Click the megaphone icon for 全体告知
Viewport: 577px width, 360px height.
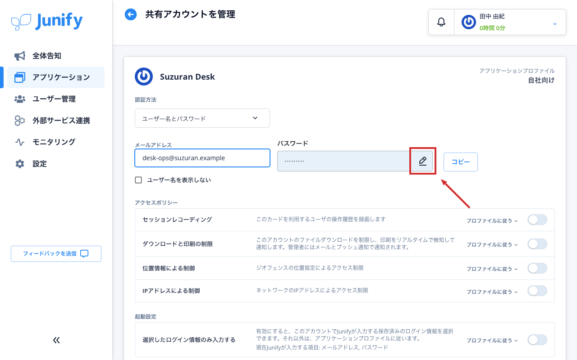[20, 56]
